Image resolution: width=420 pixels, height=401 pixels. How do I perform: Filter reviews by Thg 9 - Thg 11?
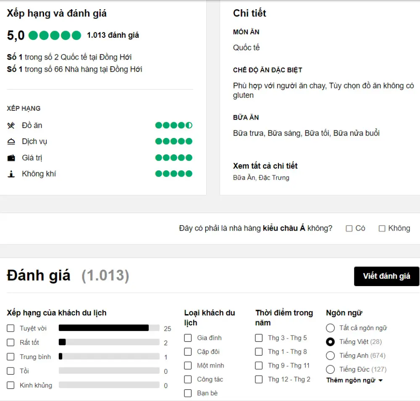pos(259,365)
